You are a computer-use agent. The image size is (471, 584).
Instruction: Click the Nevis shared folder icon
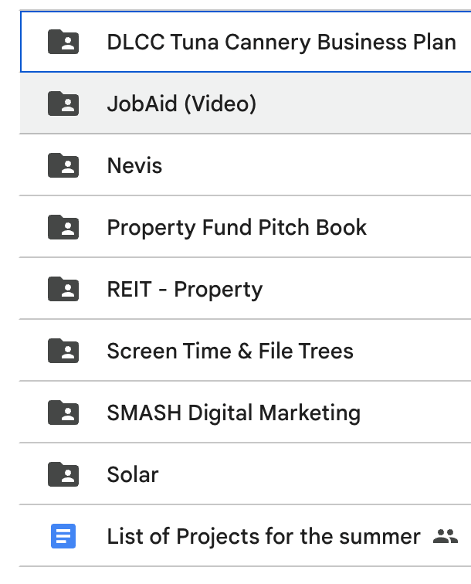[63, 165]
